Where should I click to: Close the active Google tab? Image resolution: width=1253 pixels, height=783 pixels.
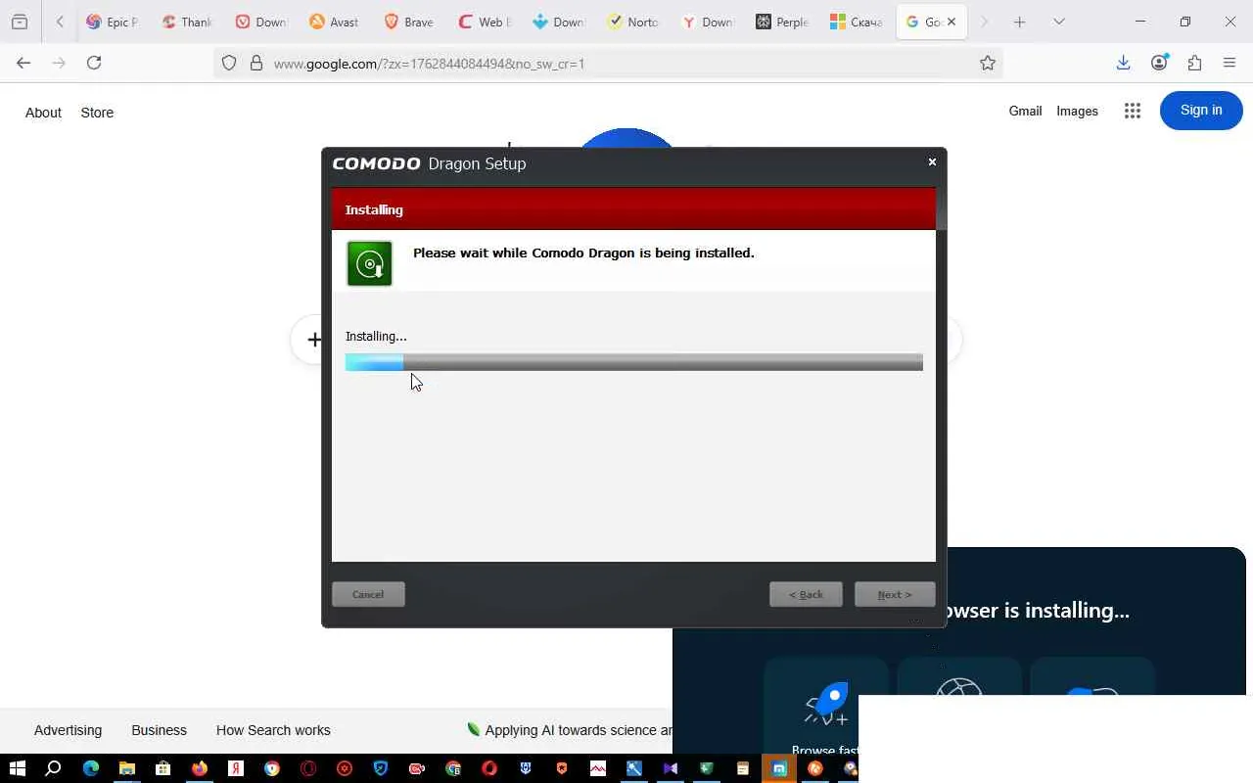click(x=951, y=22)
